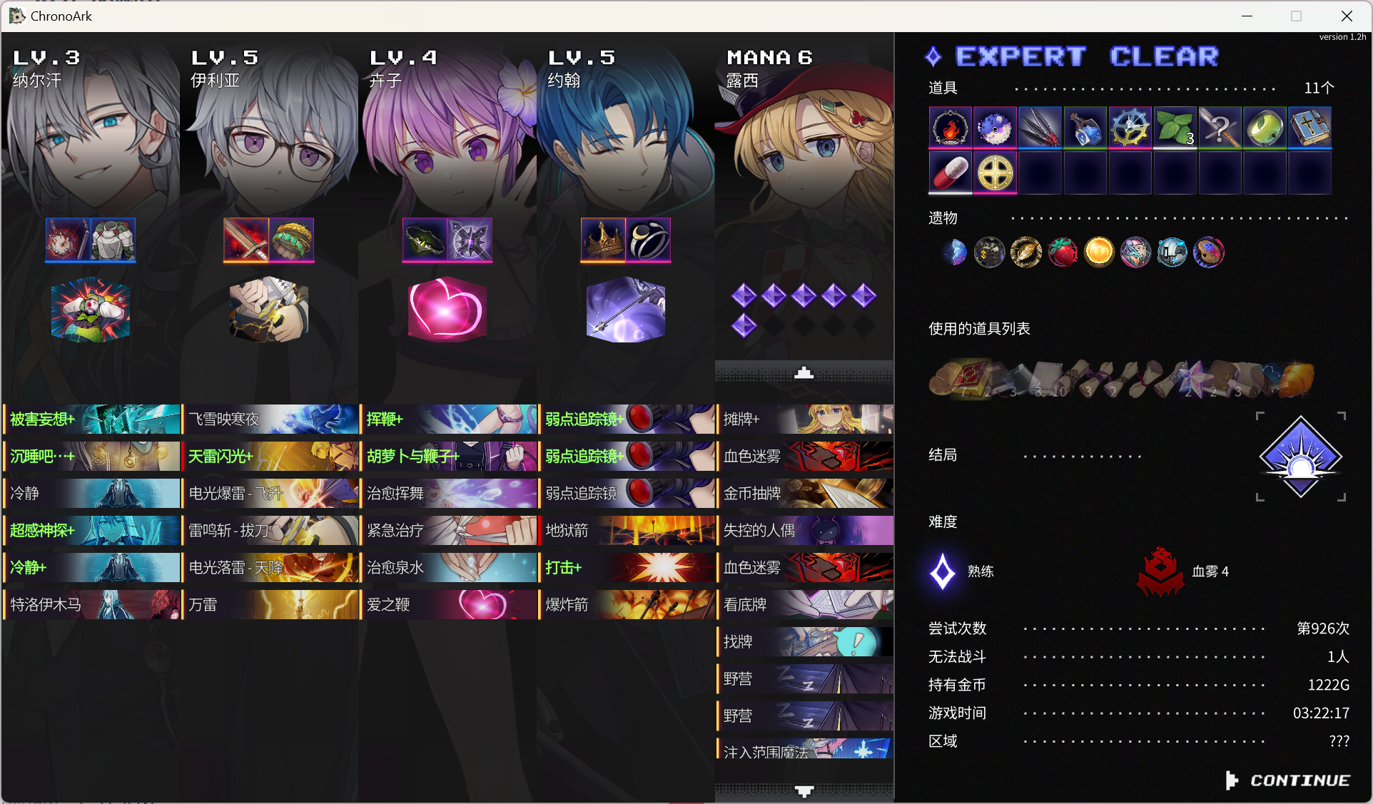Image resolution: width=1373 pixels, height=804 pixels.
Task: Click the 失控的人偶 skill entry
Action: point(805,531)
